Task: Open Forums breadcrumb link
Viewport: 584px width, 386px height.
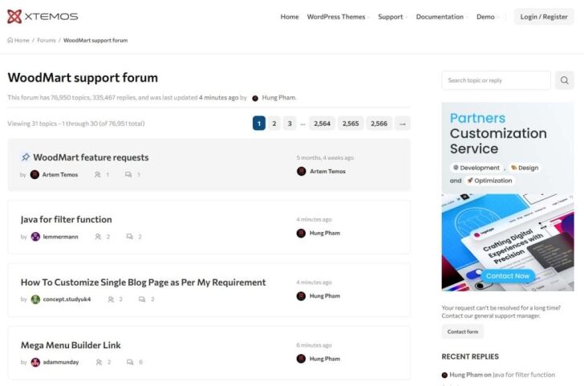Action: (47, 40)
